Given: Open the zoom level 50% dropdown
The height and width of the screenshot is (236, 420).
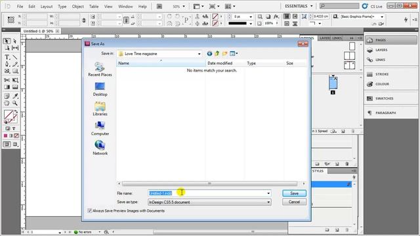Looking at the screenshot, I should [x=184, y=7].
